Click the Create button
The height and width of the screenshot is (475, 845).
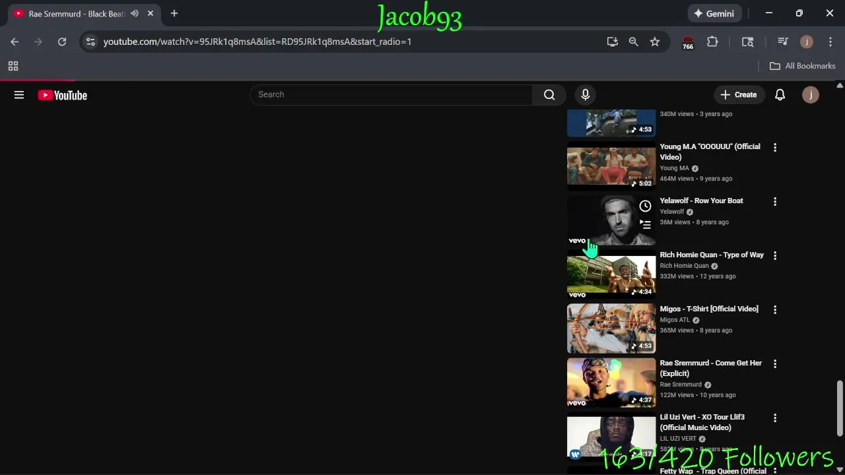click(739, 95)
